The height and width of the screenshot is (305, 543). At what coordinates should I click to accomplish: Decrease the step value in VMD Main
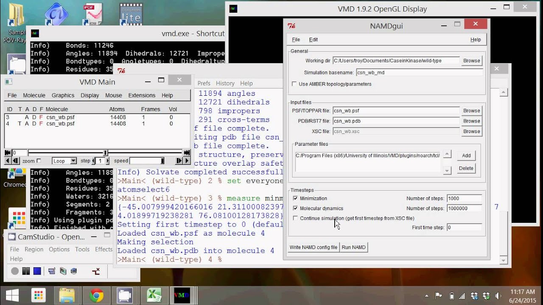coord(93,161)
